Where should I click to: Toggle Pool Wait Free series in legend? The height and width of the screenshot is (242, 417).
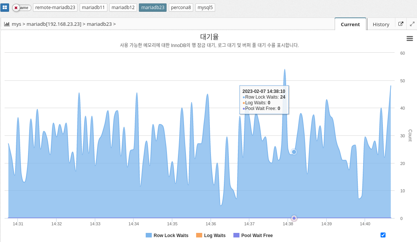253,236
